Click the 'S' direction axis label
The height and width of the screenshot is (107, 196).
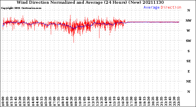[189, 51]
